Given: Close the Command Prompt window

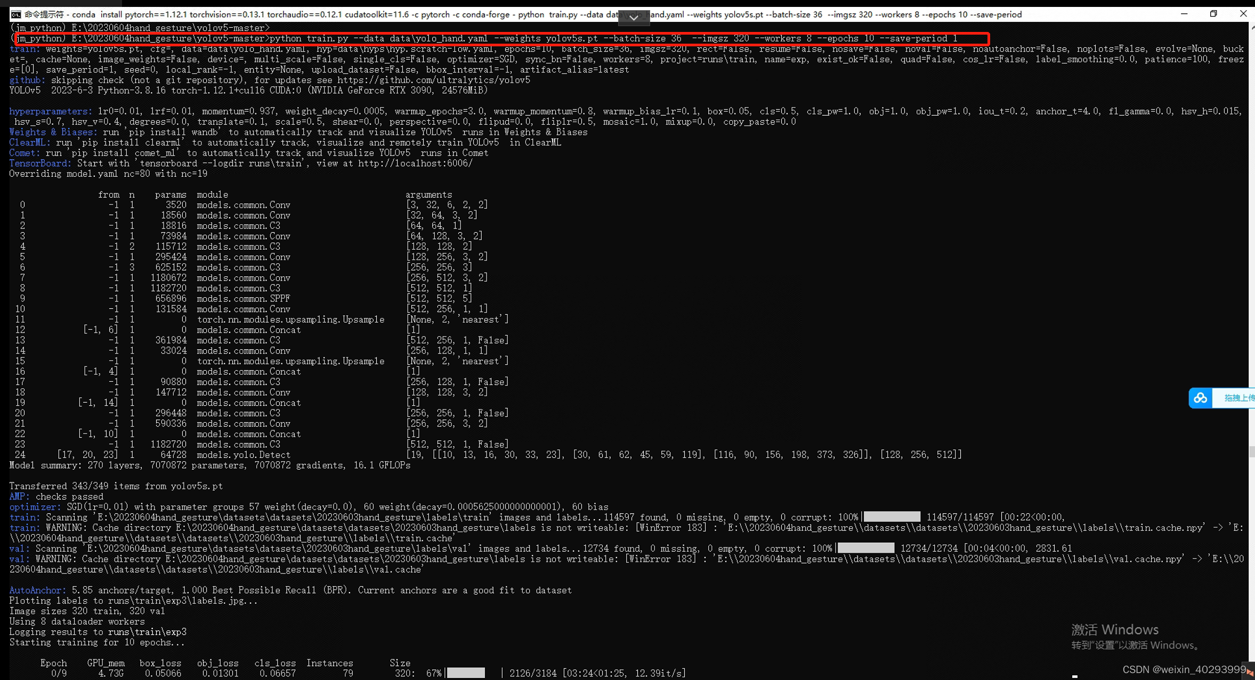Looking at the screenshot, I should click(x=1243, y=14).
